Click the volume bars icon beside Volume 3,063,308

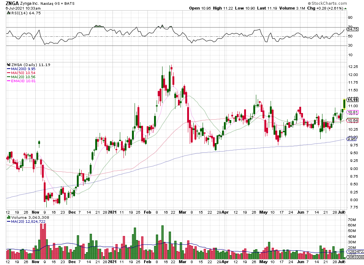pyautogui.click(x=9, y=218)
